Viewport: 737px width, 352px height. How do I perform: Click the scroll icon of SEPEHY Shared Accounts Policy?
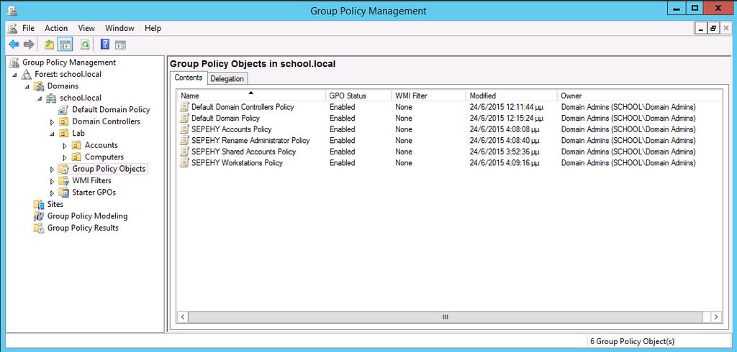[184, 152]
